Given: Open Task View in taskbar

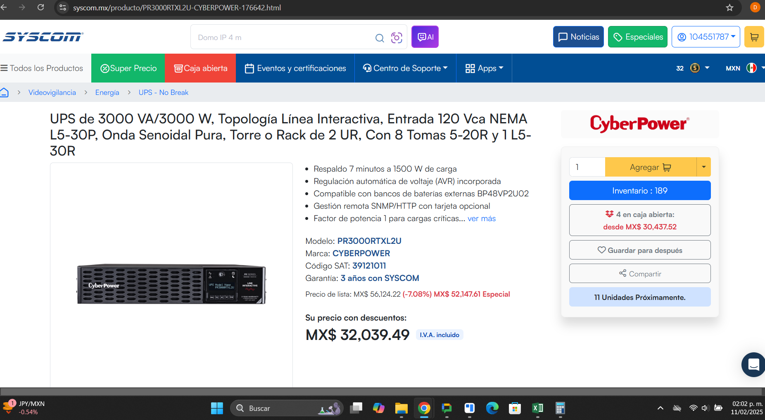Looking at the screenshot, I should click(356, 408).
